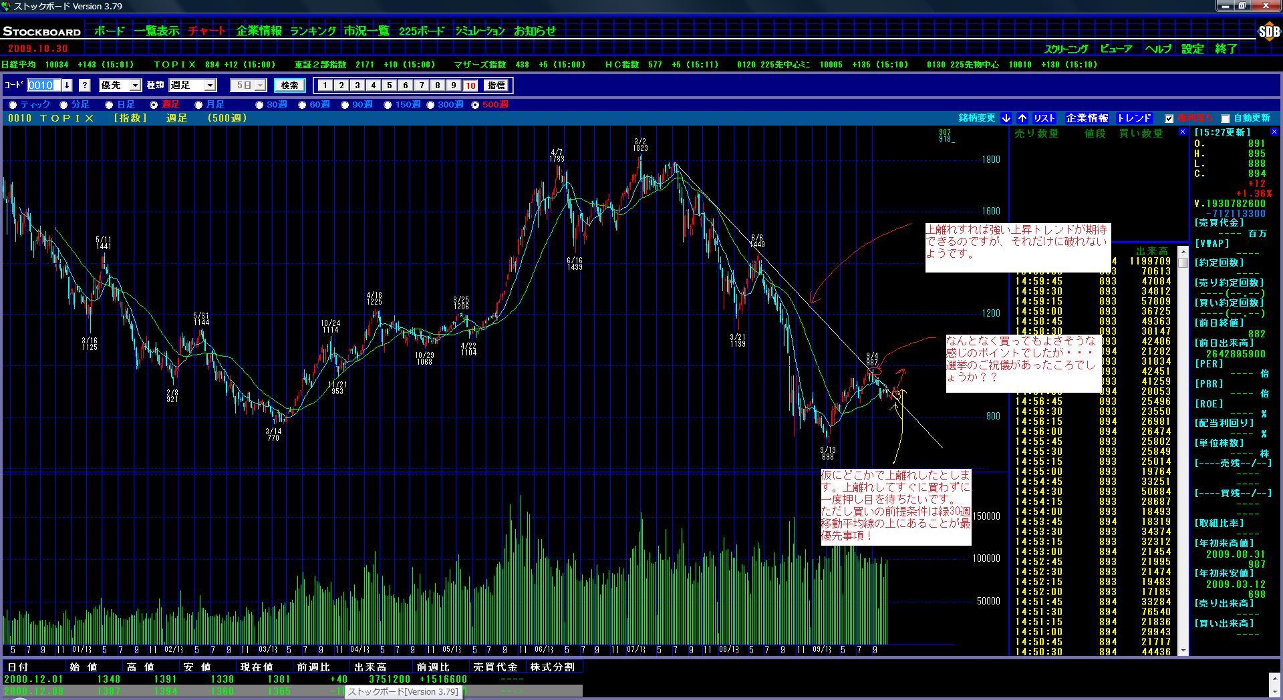Open the スクリーニング screen
This screenshot has height=700, width=1283.
pyautogui.click(x=1066, y=49)
